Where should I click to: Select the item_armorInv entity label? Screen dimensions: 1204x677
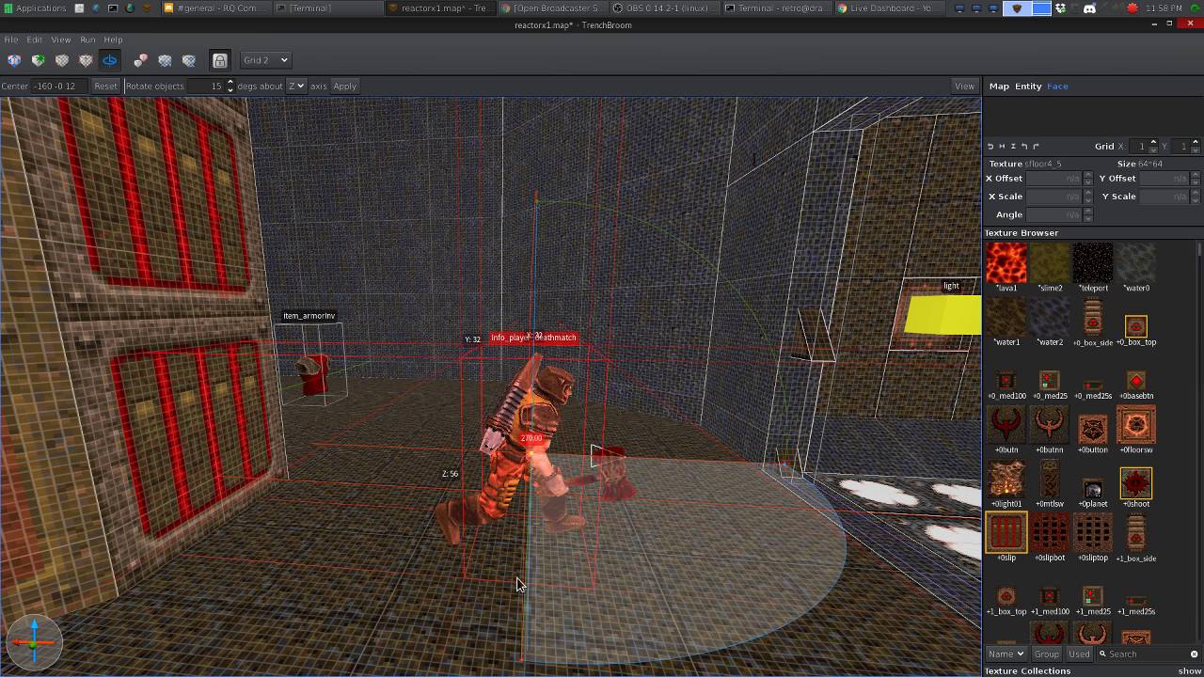pyautogui.click(x=309, y=316)
